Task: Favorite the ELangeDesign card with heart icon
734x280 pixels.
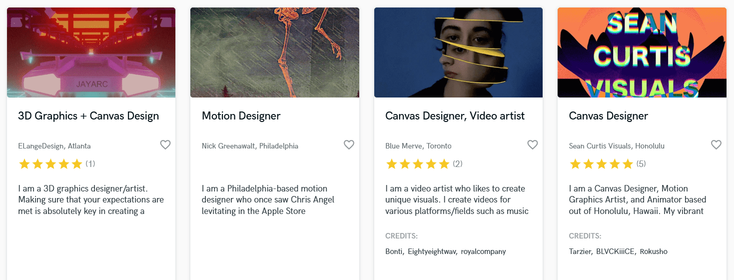Action: tap(165, 145)
